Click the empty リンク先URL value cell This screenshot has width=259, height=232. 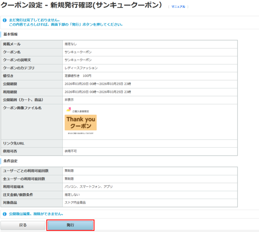coord(150,143)
